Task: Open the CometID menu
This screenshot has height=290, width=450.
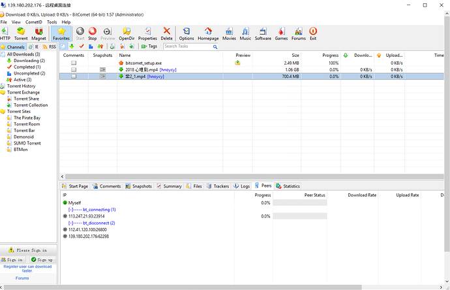Action: click(x=33, y=22)
